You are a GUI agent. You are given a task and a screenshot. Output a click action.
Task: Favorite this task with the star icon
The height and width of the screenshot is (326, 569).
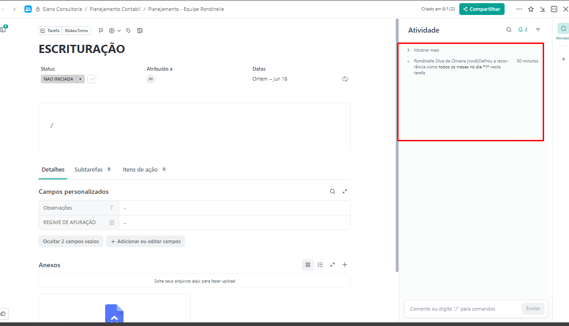531,9
